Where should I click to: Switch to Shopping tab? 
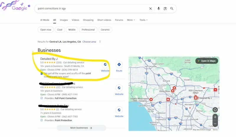[88, 20]
